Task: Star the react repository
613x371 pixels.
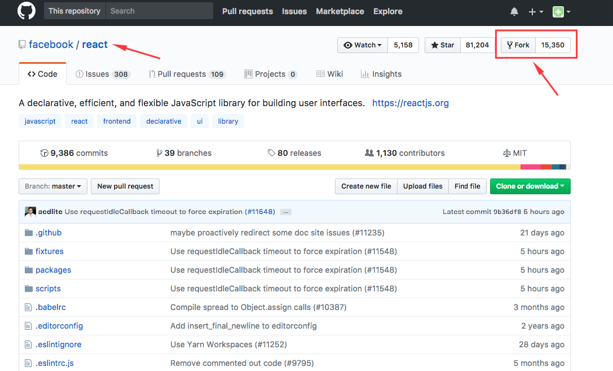Action: point(443,45)
